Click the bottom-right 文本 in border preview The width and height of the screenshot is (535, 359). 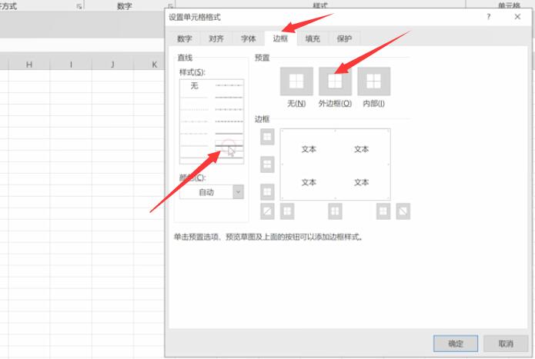(361, 182)
